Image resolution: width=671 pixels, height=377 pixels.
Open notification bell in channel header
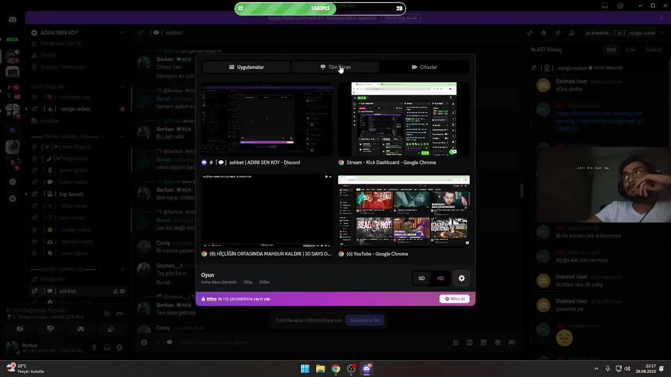[x=544, y=33]
